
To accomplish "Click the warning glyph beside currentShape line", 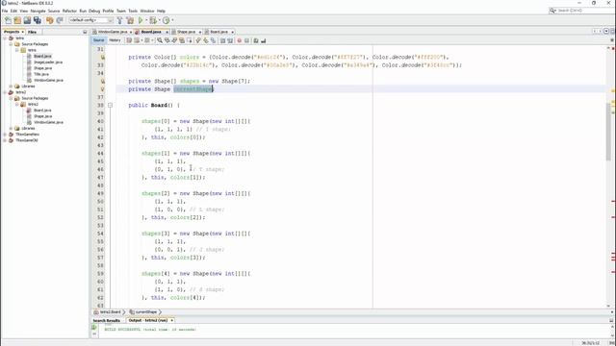I will (103, 89).
